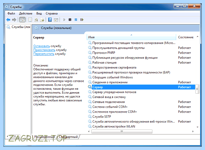The height and width of the screenshot is (150, 205).
Task: Open the Действие menu
Action: [x=26, y=13]
